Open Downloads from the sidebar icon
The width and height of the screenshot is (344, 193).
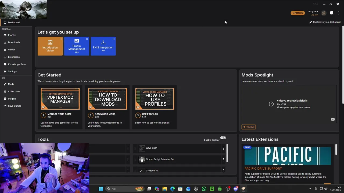pyautogui.click(x=5, y=42)
